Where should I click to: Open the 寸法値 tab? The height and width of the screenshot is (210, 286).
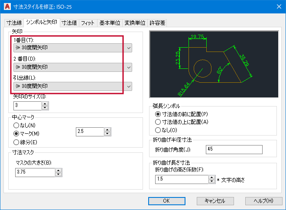click(69, 23)
